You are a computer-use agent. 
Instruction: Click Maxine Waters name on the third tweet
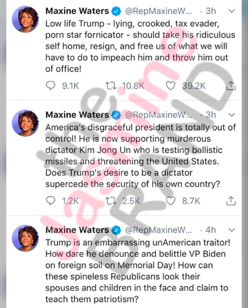pyautogui.click(x=77, y=230)
